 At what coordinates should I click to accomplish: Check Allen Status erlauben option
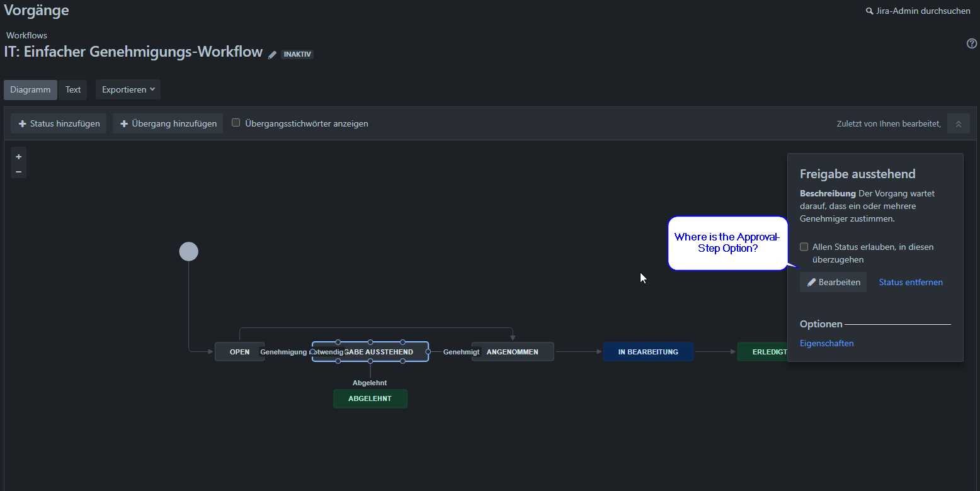[x=804, y=247]
